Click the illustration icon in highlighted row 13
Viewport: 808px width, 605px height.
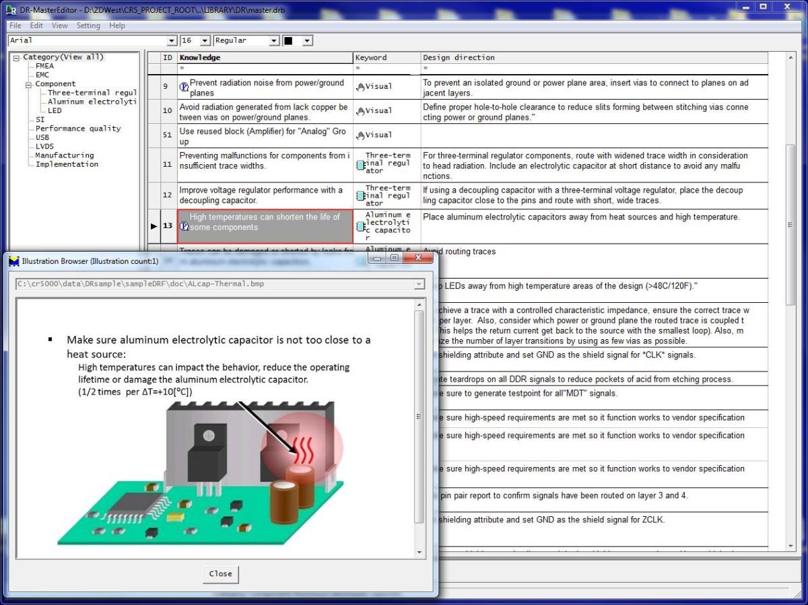184,227
